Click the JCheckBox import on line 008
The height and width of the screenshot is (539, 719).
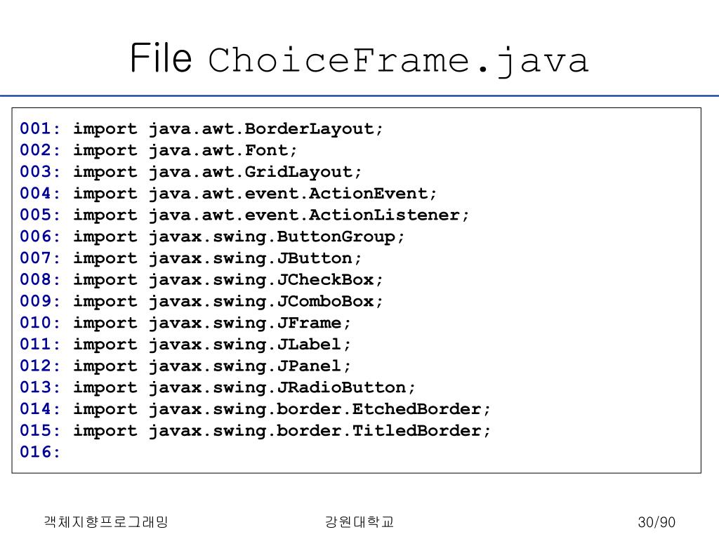(x=201, y=279)
